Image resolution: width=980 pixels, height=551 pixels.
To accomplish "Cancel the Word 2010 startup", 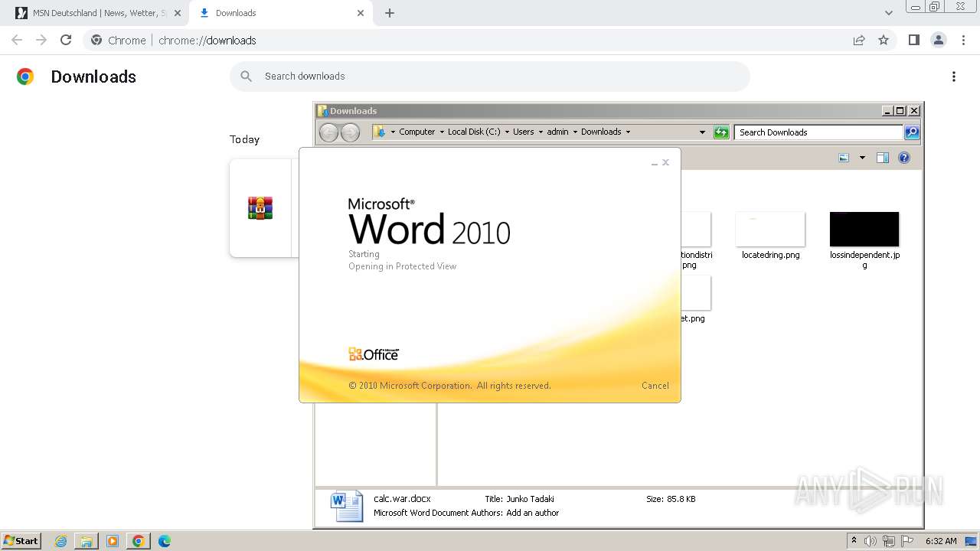I will click(x=655, y=386).
